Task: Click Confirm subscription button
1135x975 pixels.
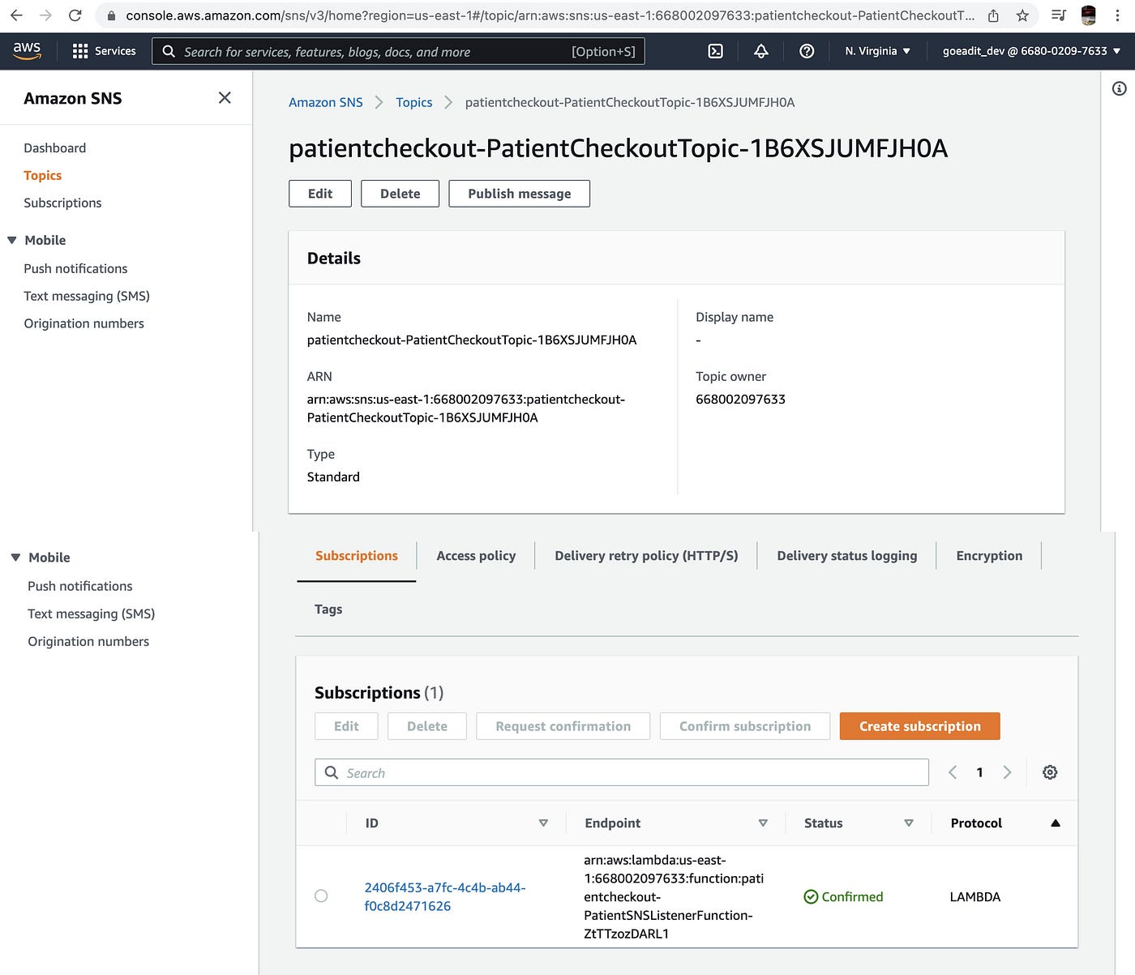Action: tap(745, 726)
